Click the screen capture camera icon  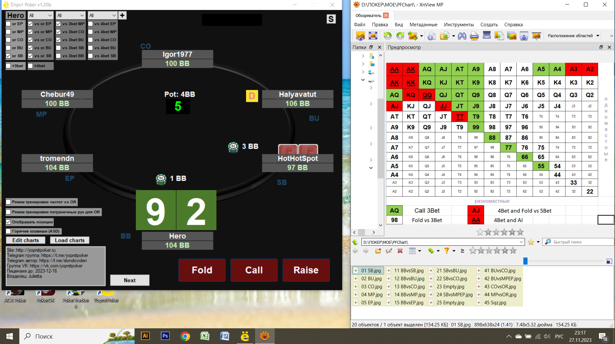point(524,36)
